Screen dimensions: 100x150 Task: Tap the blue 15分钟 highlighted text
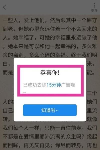pos(54,85)
